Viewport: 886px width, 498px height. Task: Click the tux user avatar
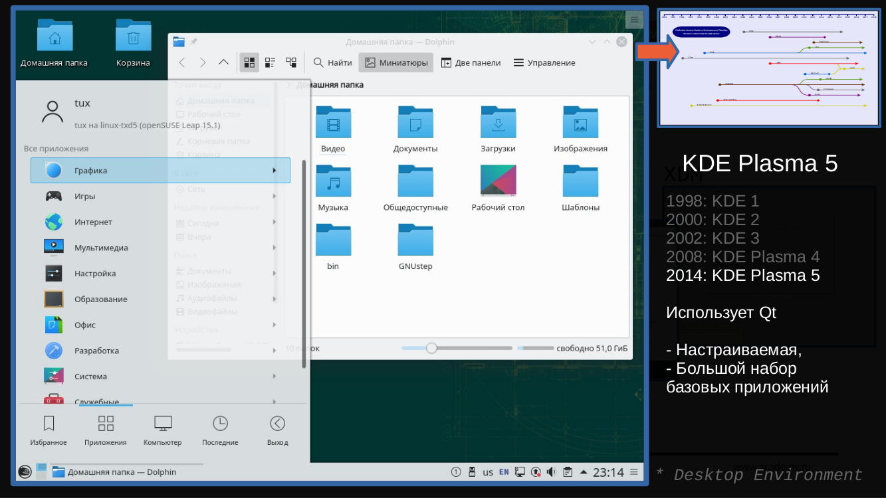53,112
